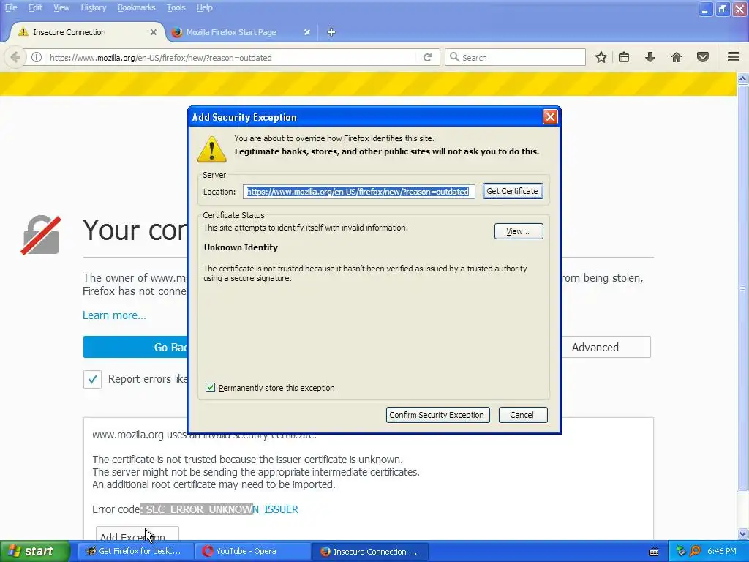The width and height of the screenshot is (749, 562).
Task: Switch to the YouTube - Opera taskbar window
Action: [x=253, y=552]
